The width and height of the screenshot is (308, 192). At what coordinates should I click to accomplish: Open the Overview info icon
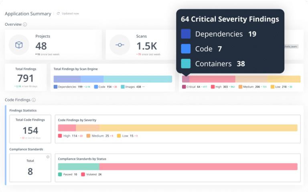click(25, 25)
